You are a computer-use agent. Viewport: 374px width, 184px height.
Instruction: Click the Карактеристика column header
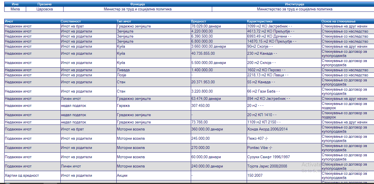point(260,21)
